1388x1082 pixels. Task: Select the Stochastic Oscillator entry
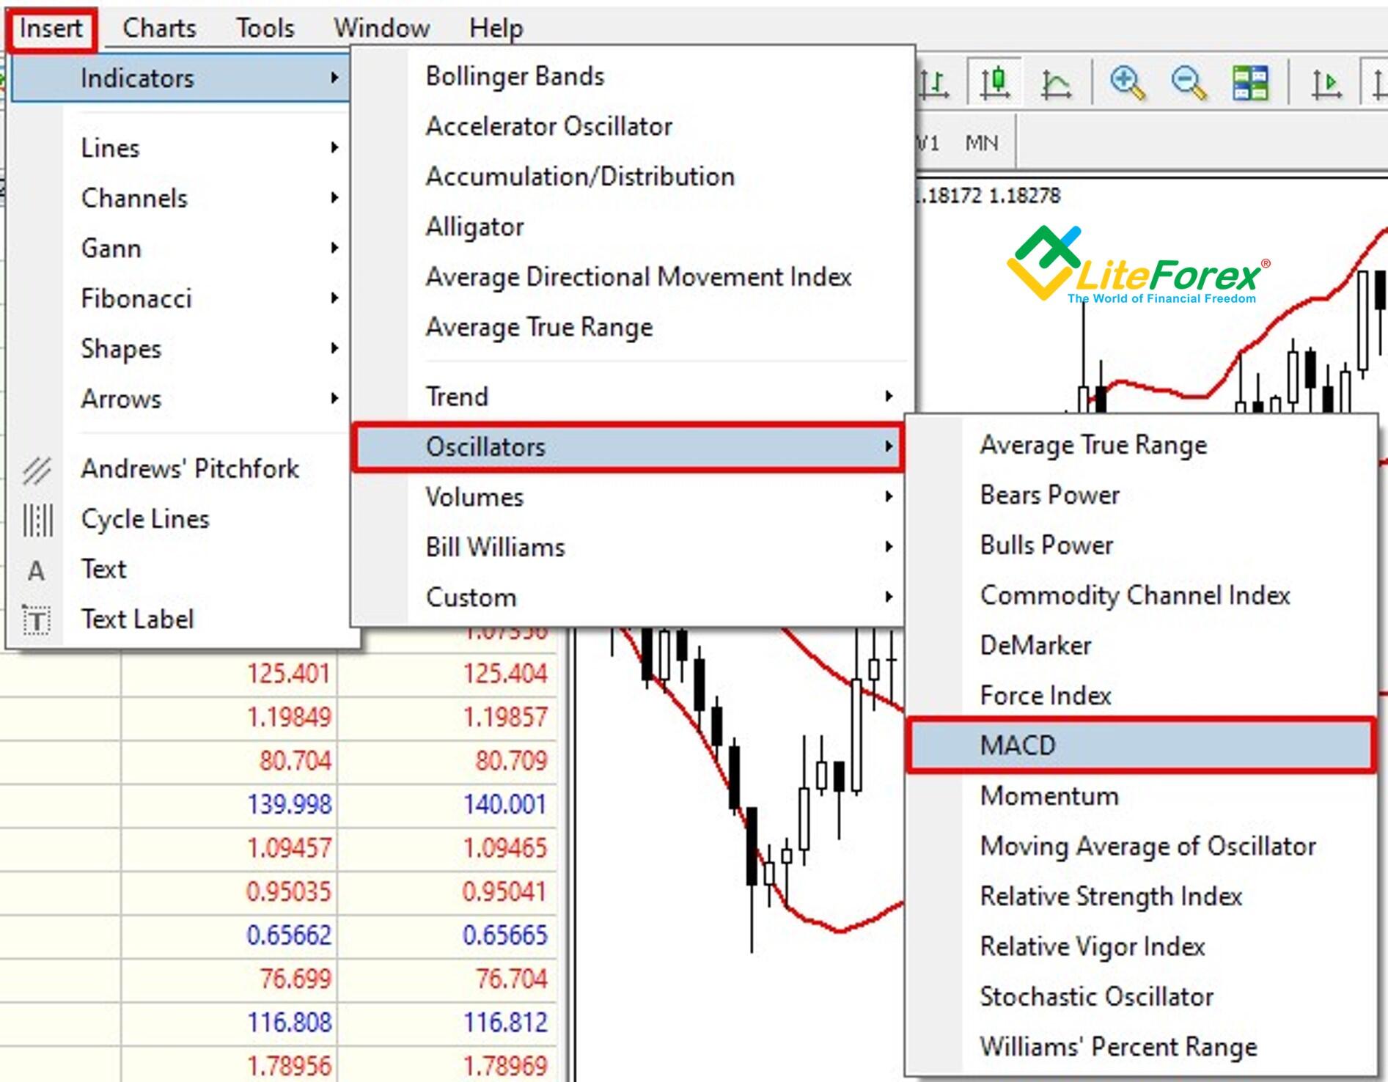[x=1097, y=996]
